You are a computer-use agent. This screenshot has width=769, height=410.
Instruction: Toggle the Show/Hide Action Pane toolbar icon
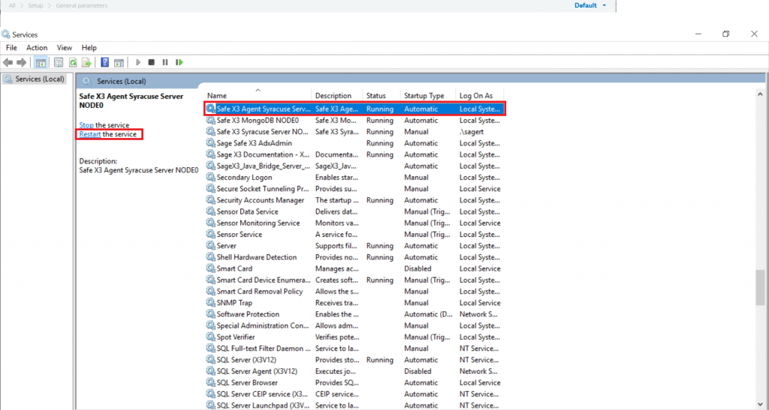tap(119, 63)
